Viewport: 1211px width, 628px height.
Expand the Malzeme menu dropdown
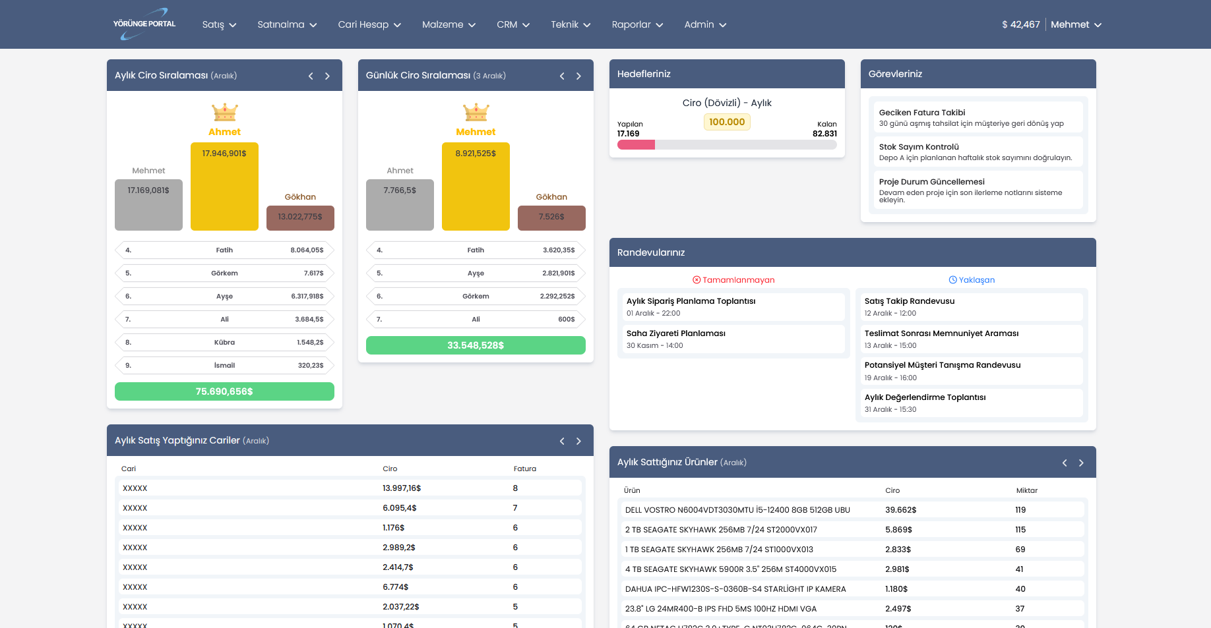448,24
